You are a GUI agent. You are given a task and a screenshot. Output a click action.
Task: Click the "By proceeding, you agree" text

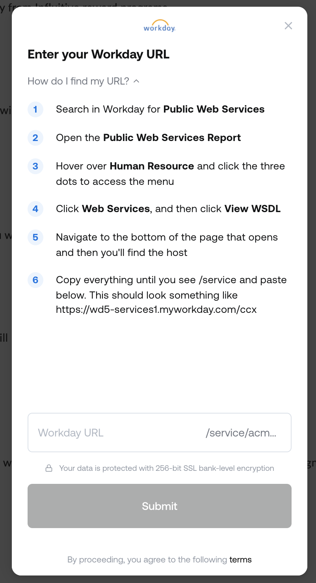147,559
